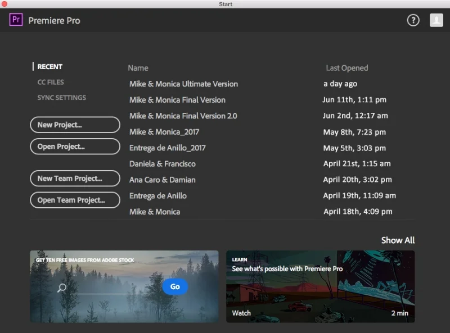Open Ana Caro & Damian project
Viewport: 450px width, 333px height.
tap(163, 180)
